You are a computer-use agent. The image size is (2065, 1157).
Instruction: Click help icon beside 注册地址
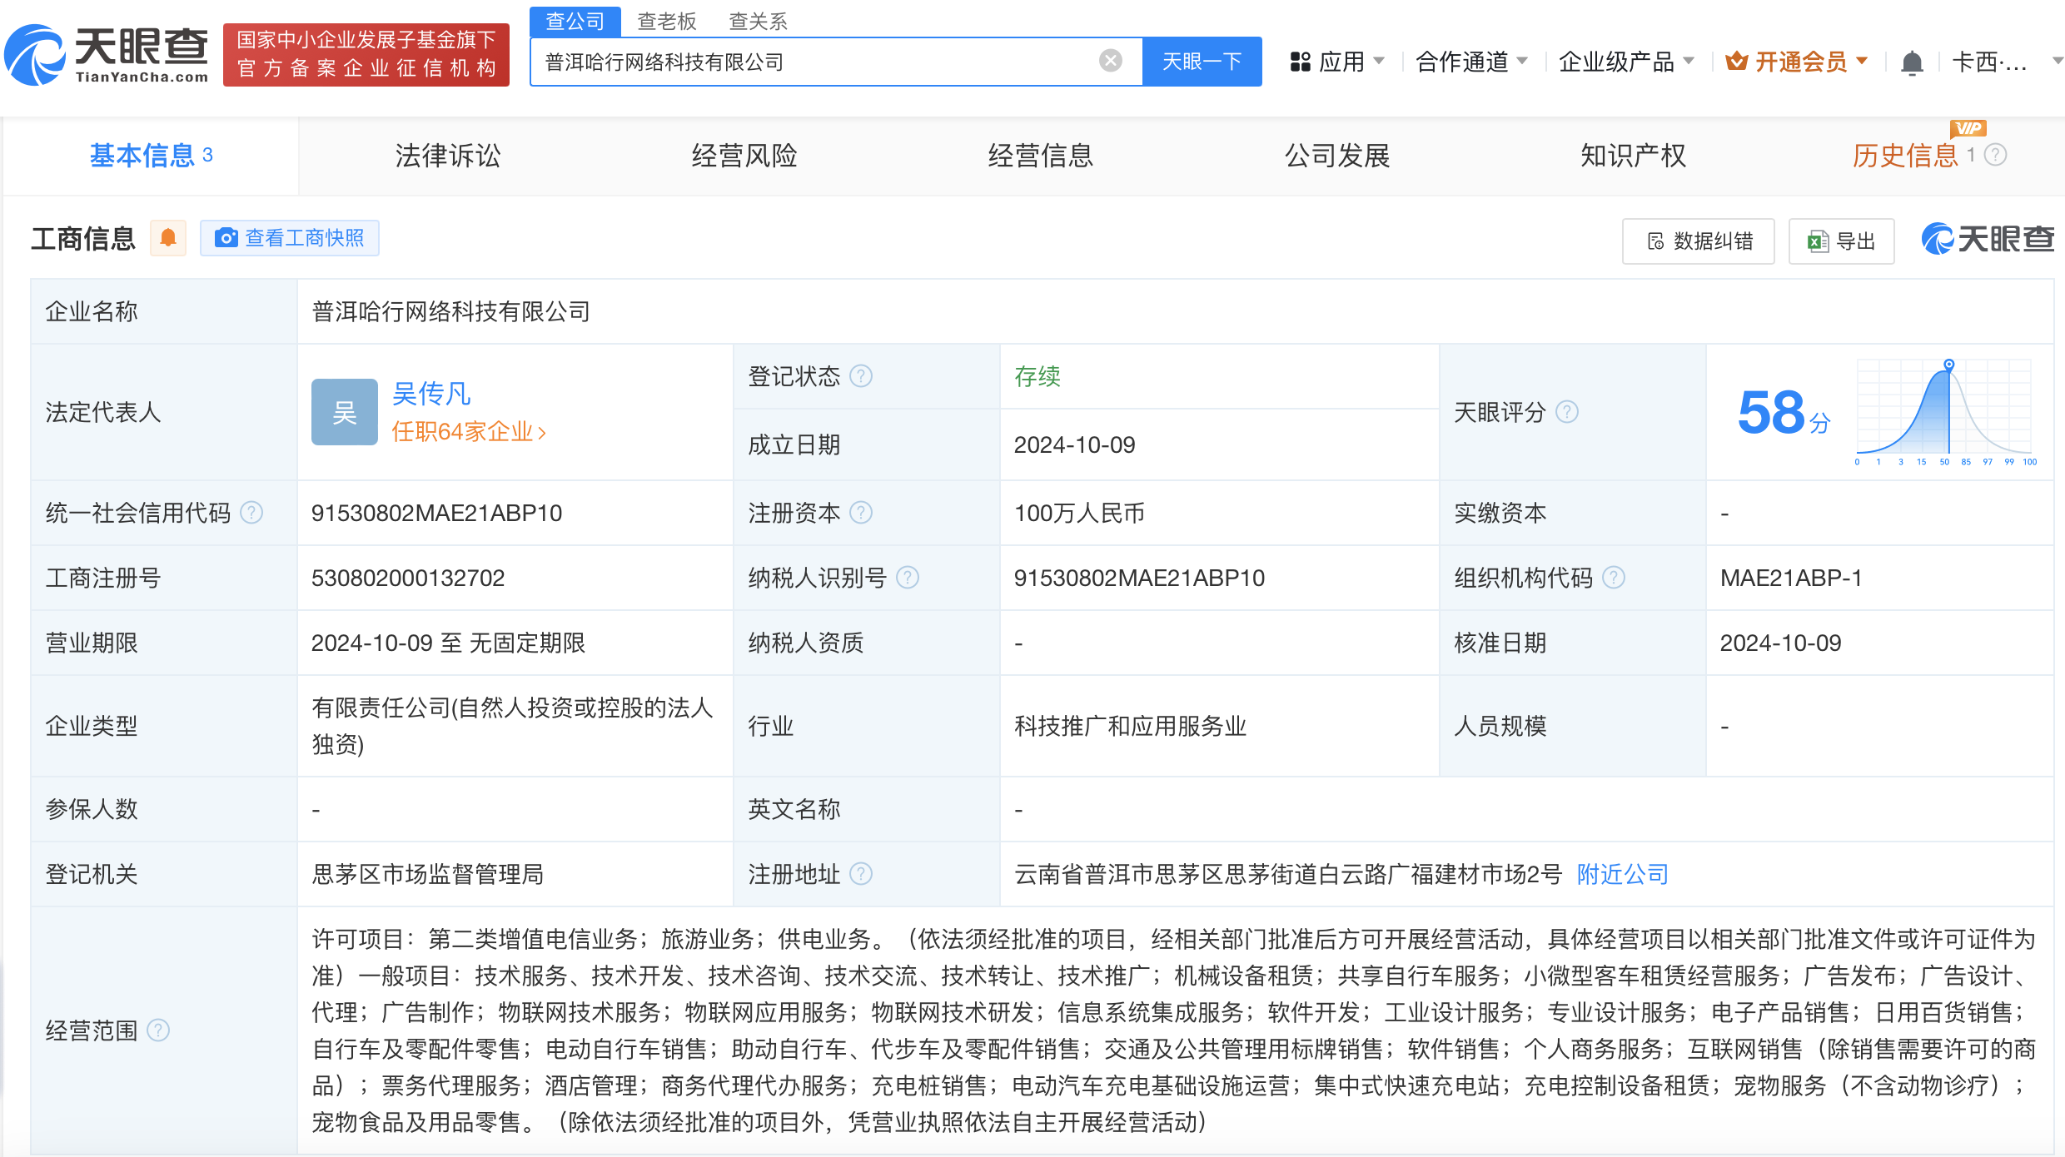861,874
